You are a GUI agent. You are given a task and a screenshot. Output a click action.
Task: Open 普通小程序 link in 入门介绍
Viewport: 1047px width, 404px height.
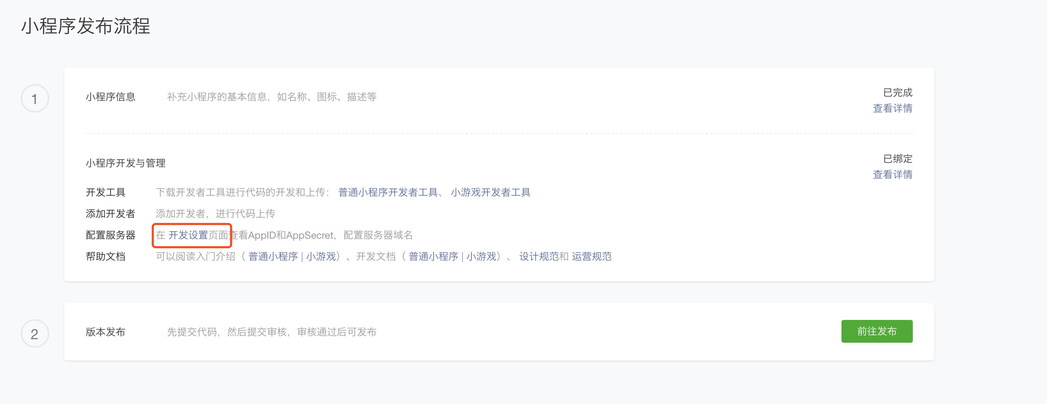point(273,257)
